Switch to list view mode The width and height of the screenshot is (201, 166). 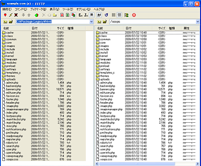pyautogui.click(x=113, y=15)
